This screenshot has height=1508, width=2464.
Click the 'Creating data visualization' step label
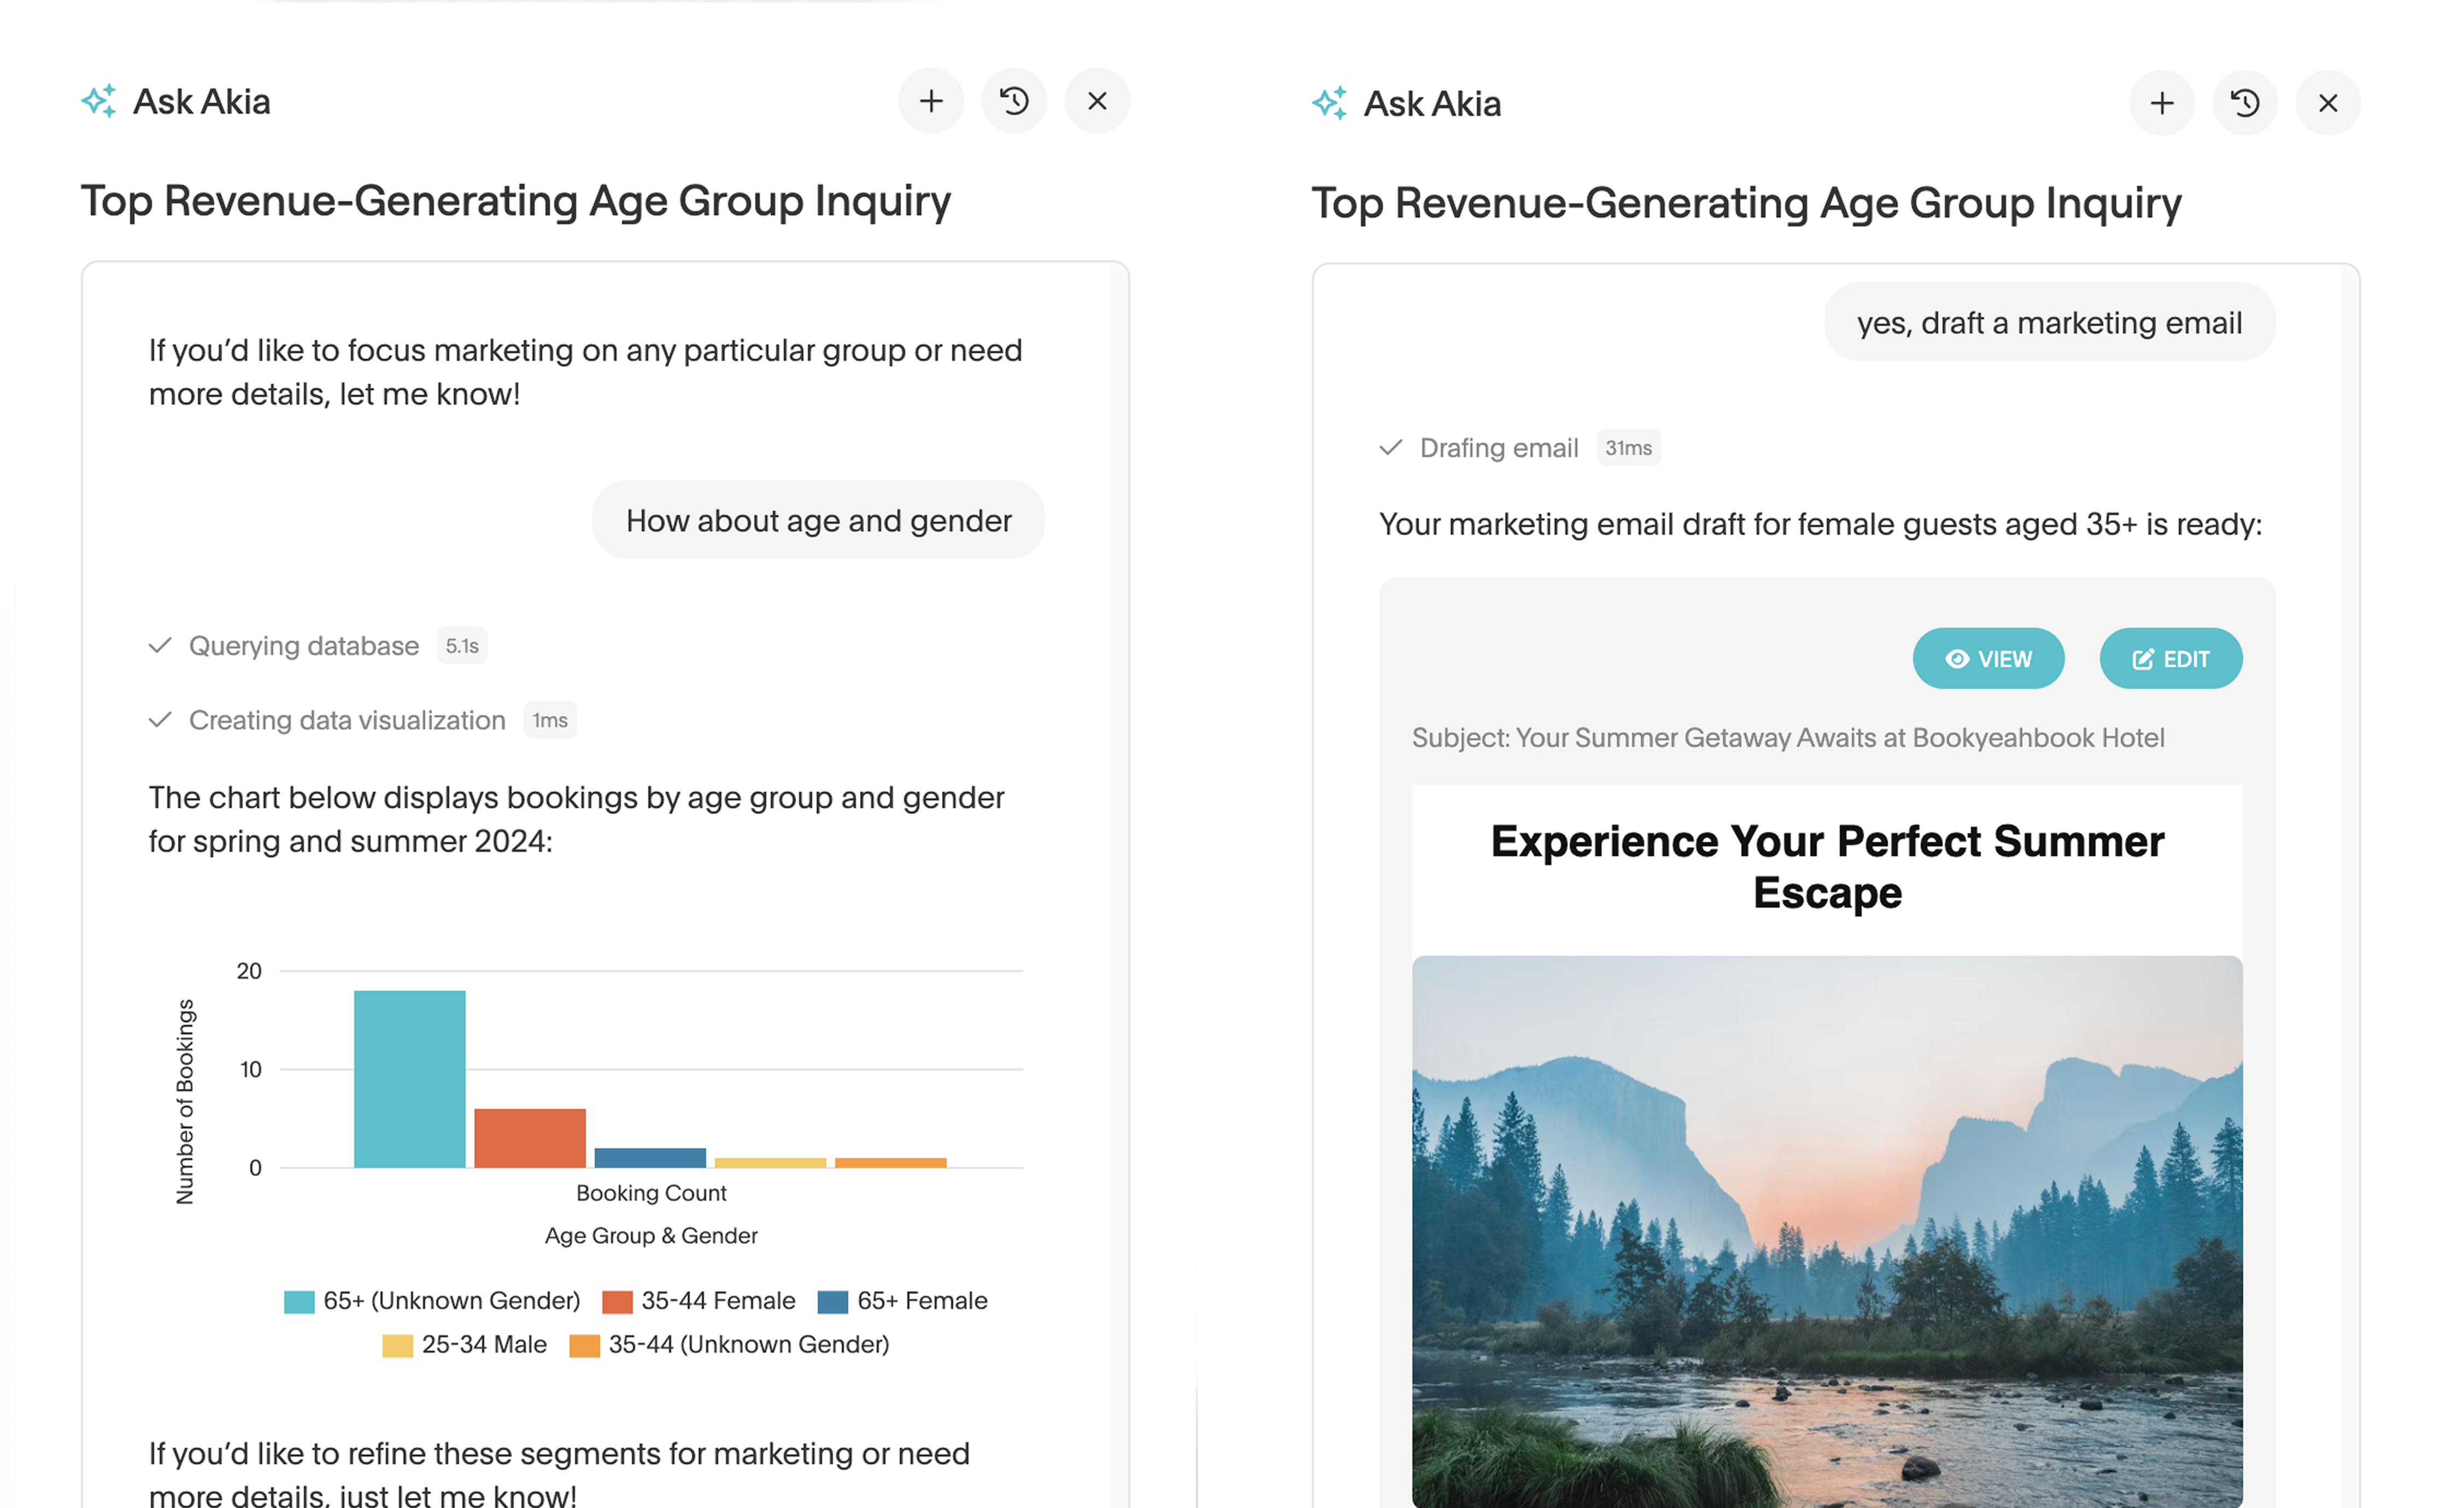pyautogui.click(x=347, y=720)
